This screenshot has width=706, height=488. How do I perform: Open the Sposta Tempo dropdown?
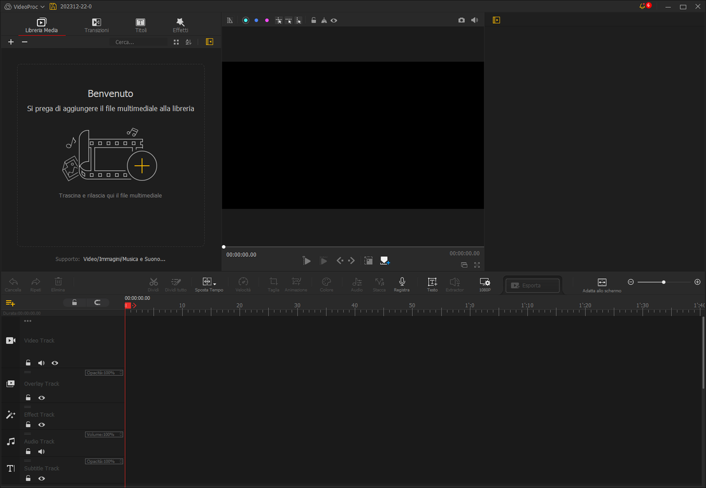(x=209, y=285)
